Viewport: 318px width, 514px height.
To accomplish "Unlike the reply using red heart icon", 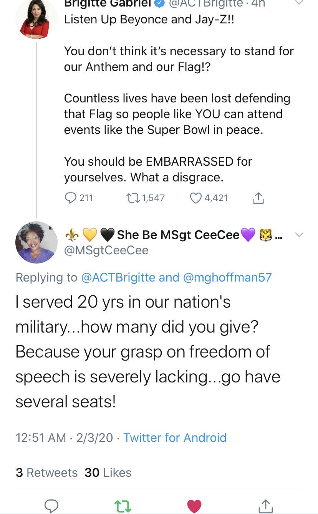I will click(x=194, y=506).
